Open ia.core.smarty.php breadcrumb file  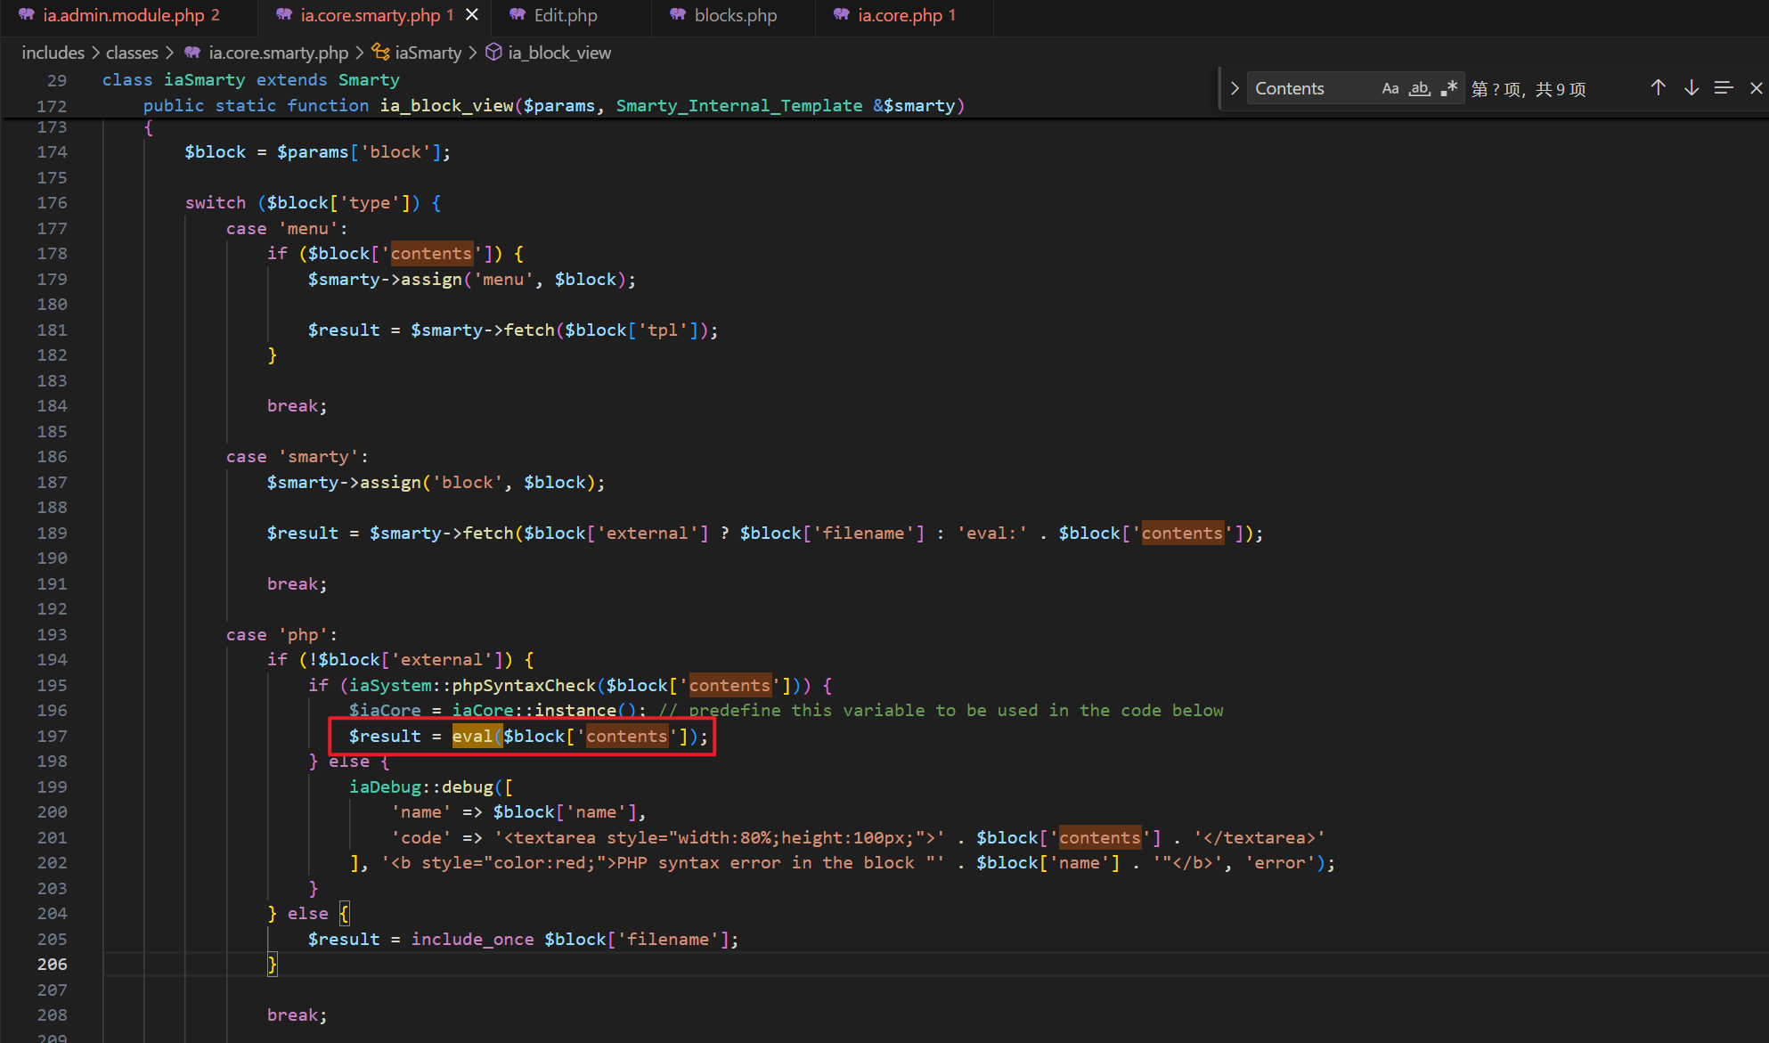coord(279,53)
